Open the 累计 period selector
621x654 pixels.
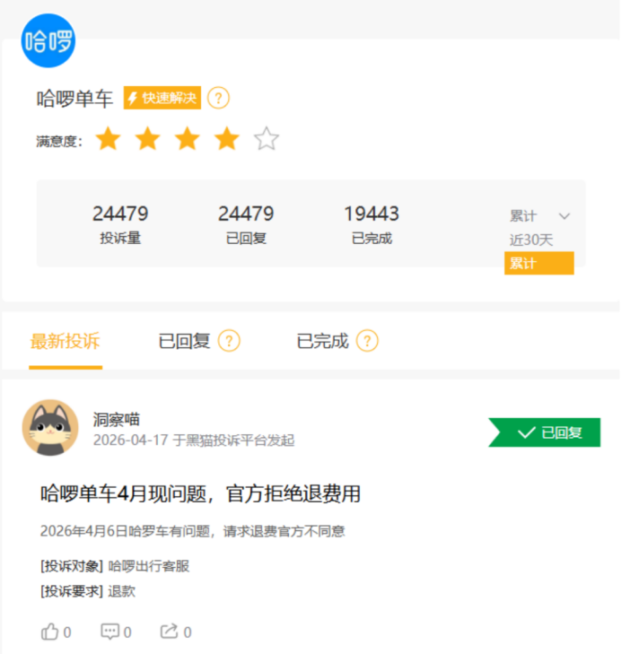539,216
